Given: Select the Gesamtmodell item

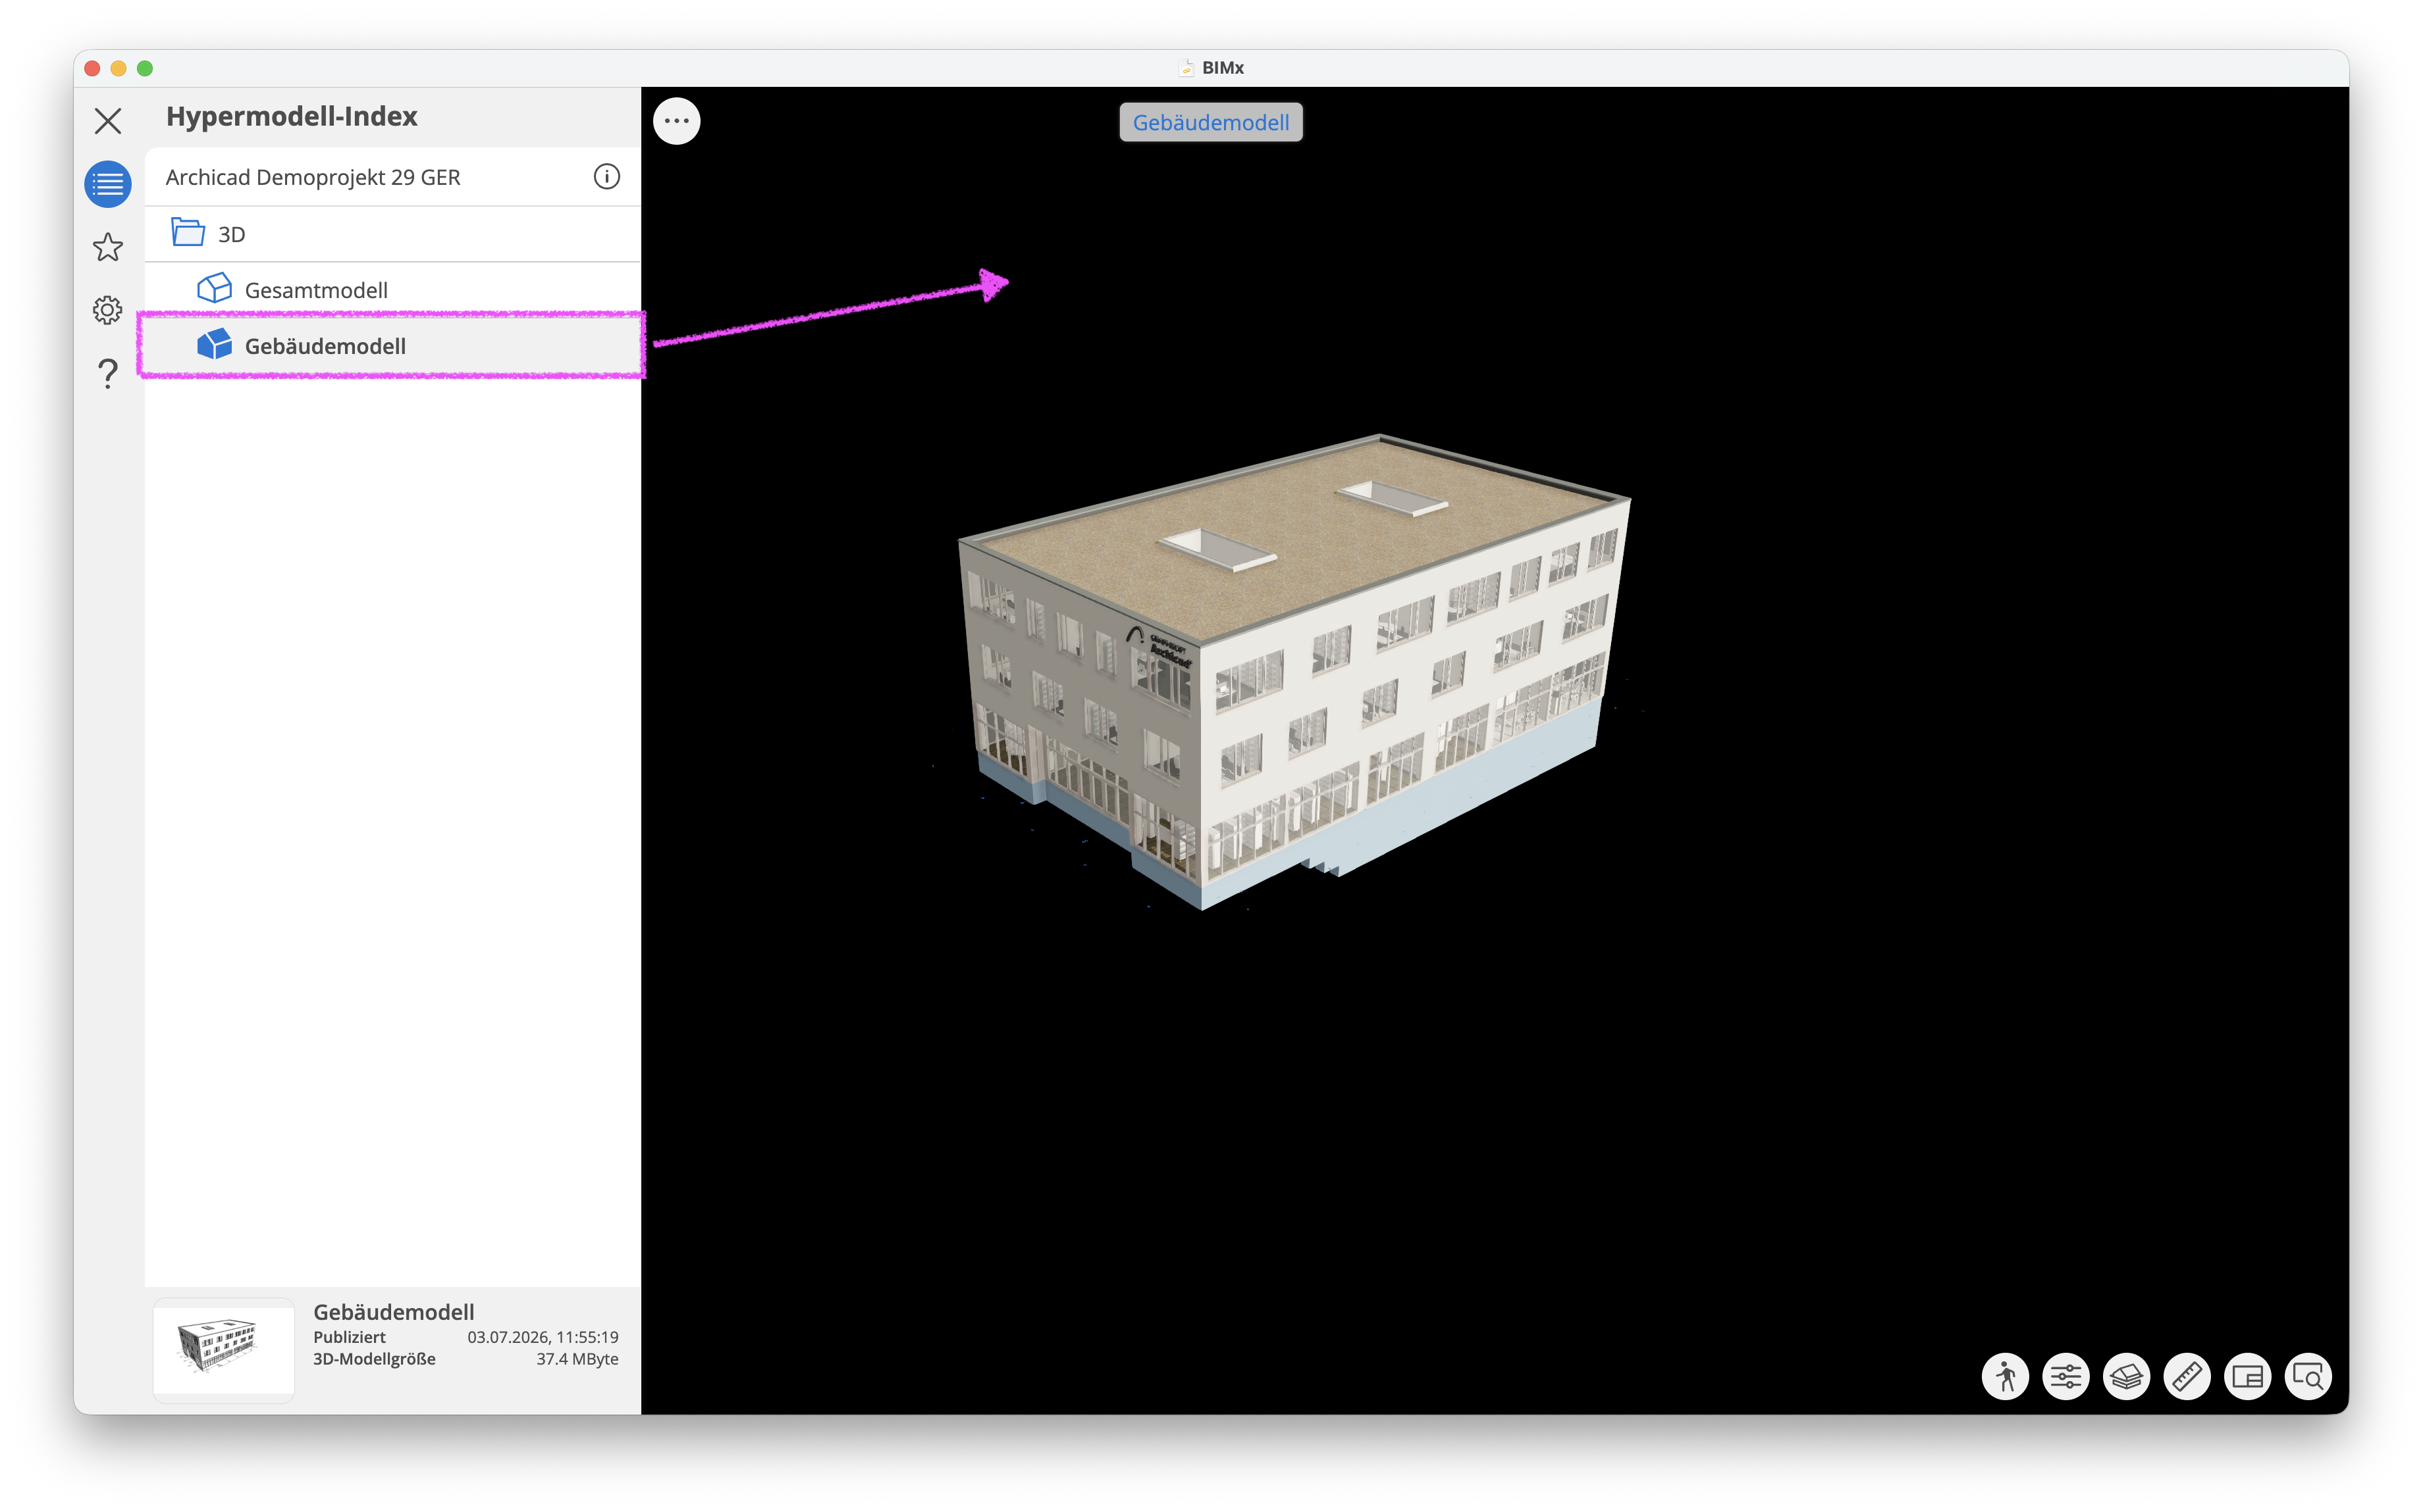Looking at the screenshot, I should [392, 290].
